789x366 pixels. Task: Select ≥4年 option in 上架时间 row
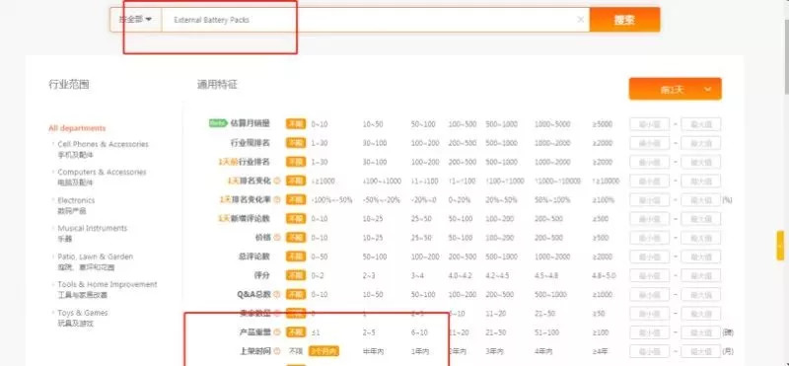point(600,351)
